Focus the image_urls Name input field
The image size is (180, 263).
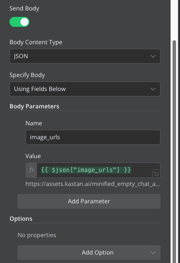coord(93,137)
